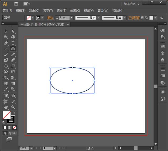The height and width of the screenshot is (151, 168).
Task: Select the Type tool
Action: click(x=13, y=43)
